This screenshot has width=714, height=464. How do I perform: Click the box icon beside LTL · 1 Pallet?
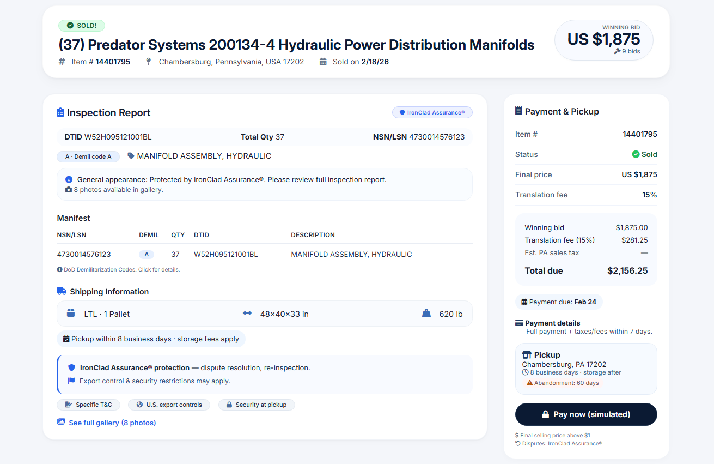[x=71, y=314]
